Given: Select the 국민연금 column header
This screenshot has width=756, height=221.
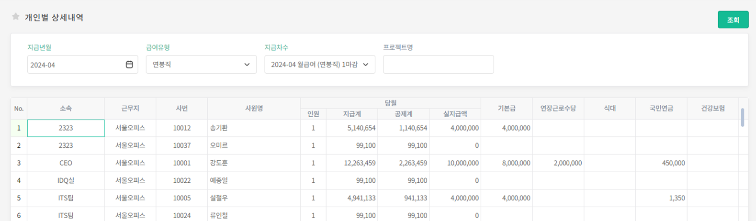Looking at the screenshot, I should [661, 109].
